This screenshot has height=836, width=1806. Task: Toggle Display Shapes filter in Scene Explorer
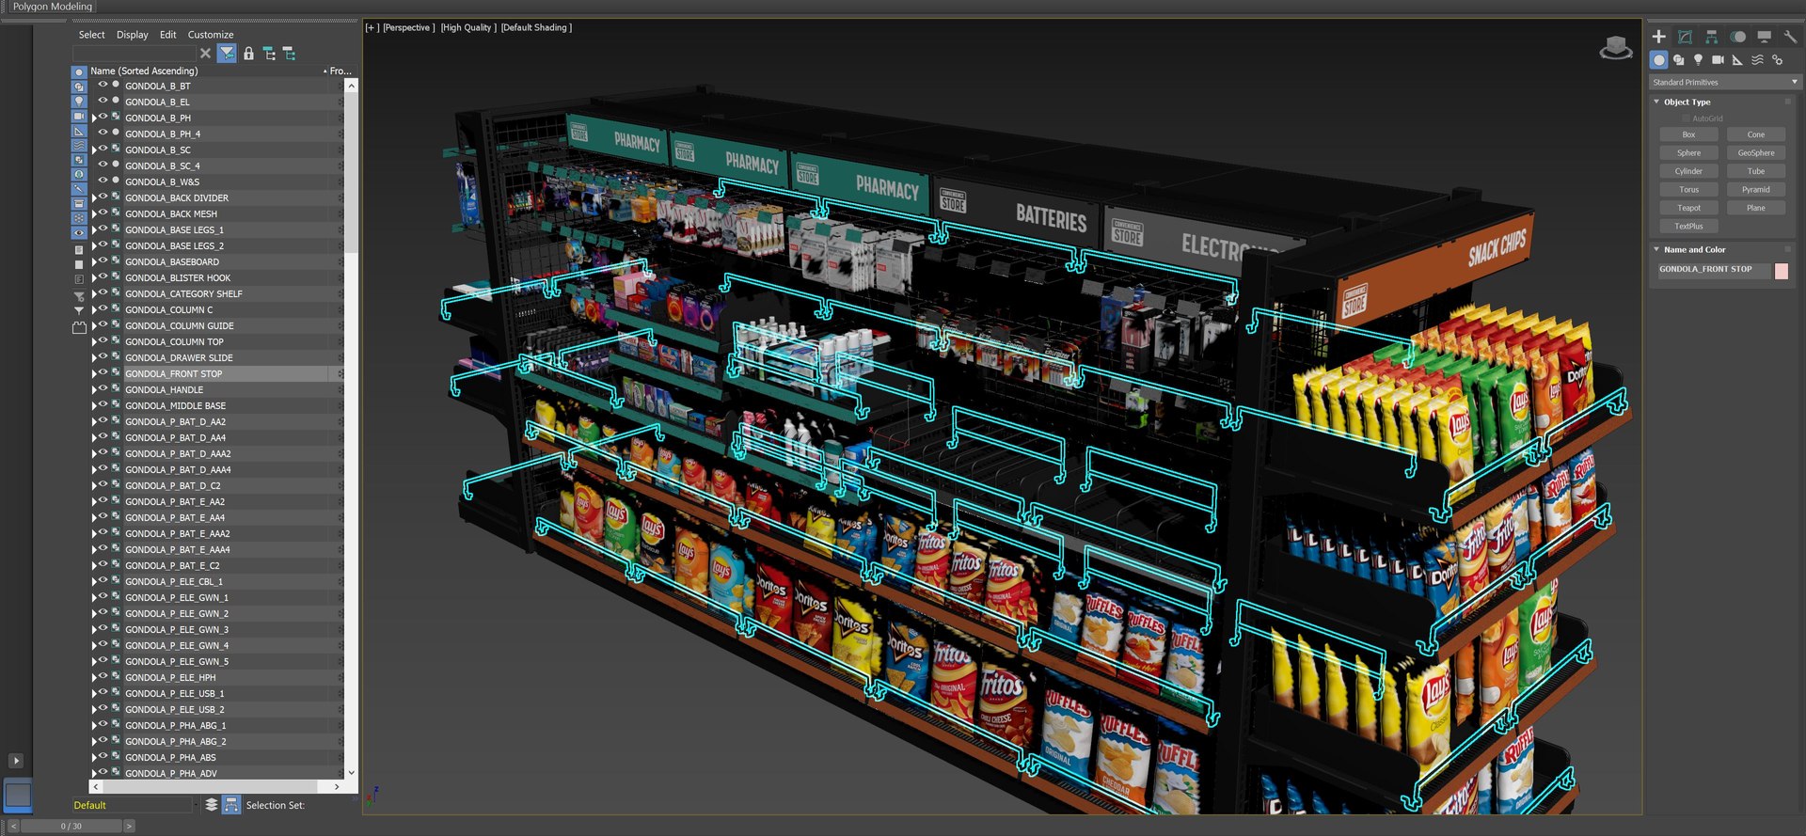[79, 87]
